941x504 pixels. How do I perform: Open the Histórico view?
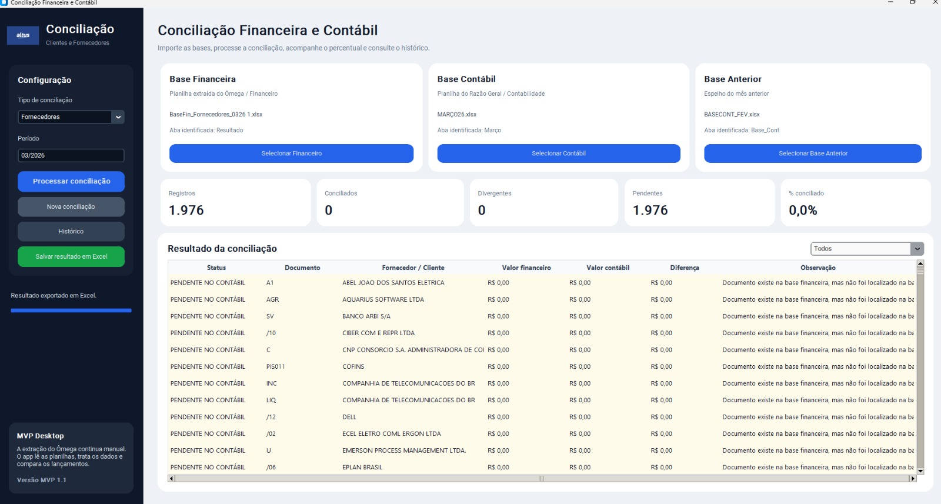(71, 231)
